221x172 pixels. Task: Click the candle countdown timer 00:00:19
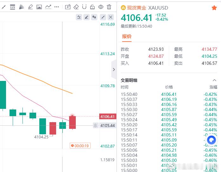pyautogui.click(x=80, y=146)
